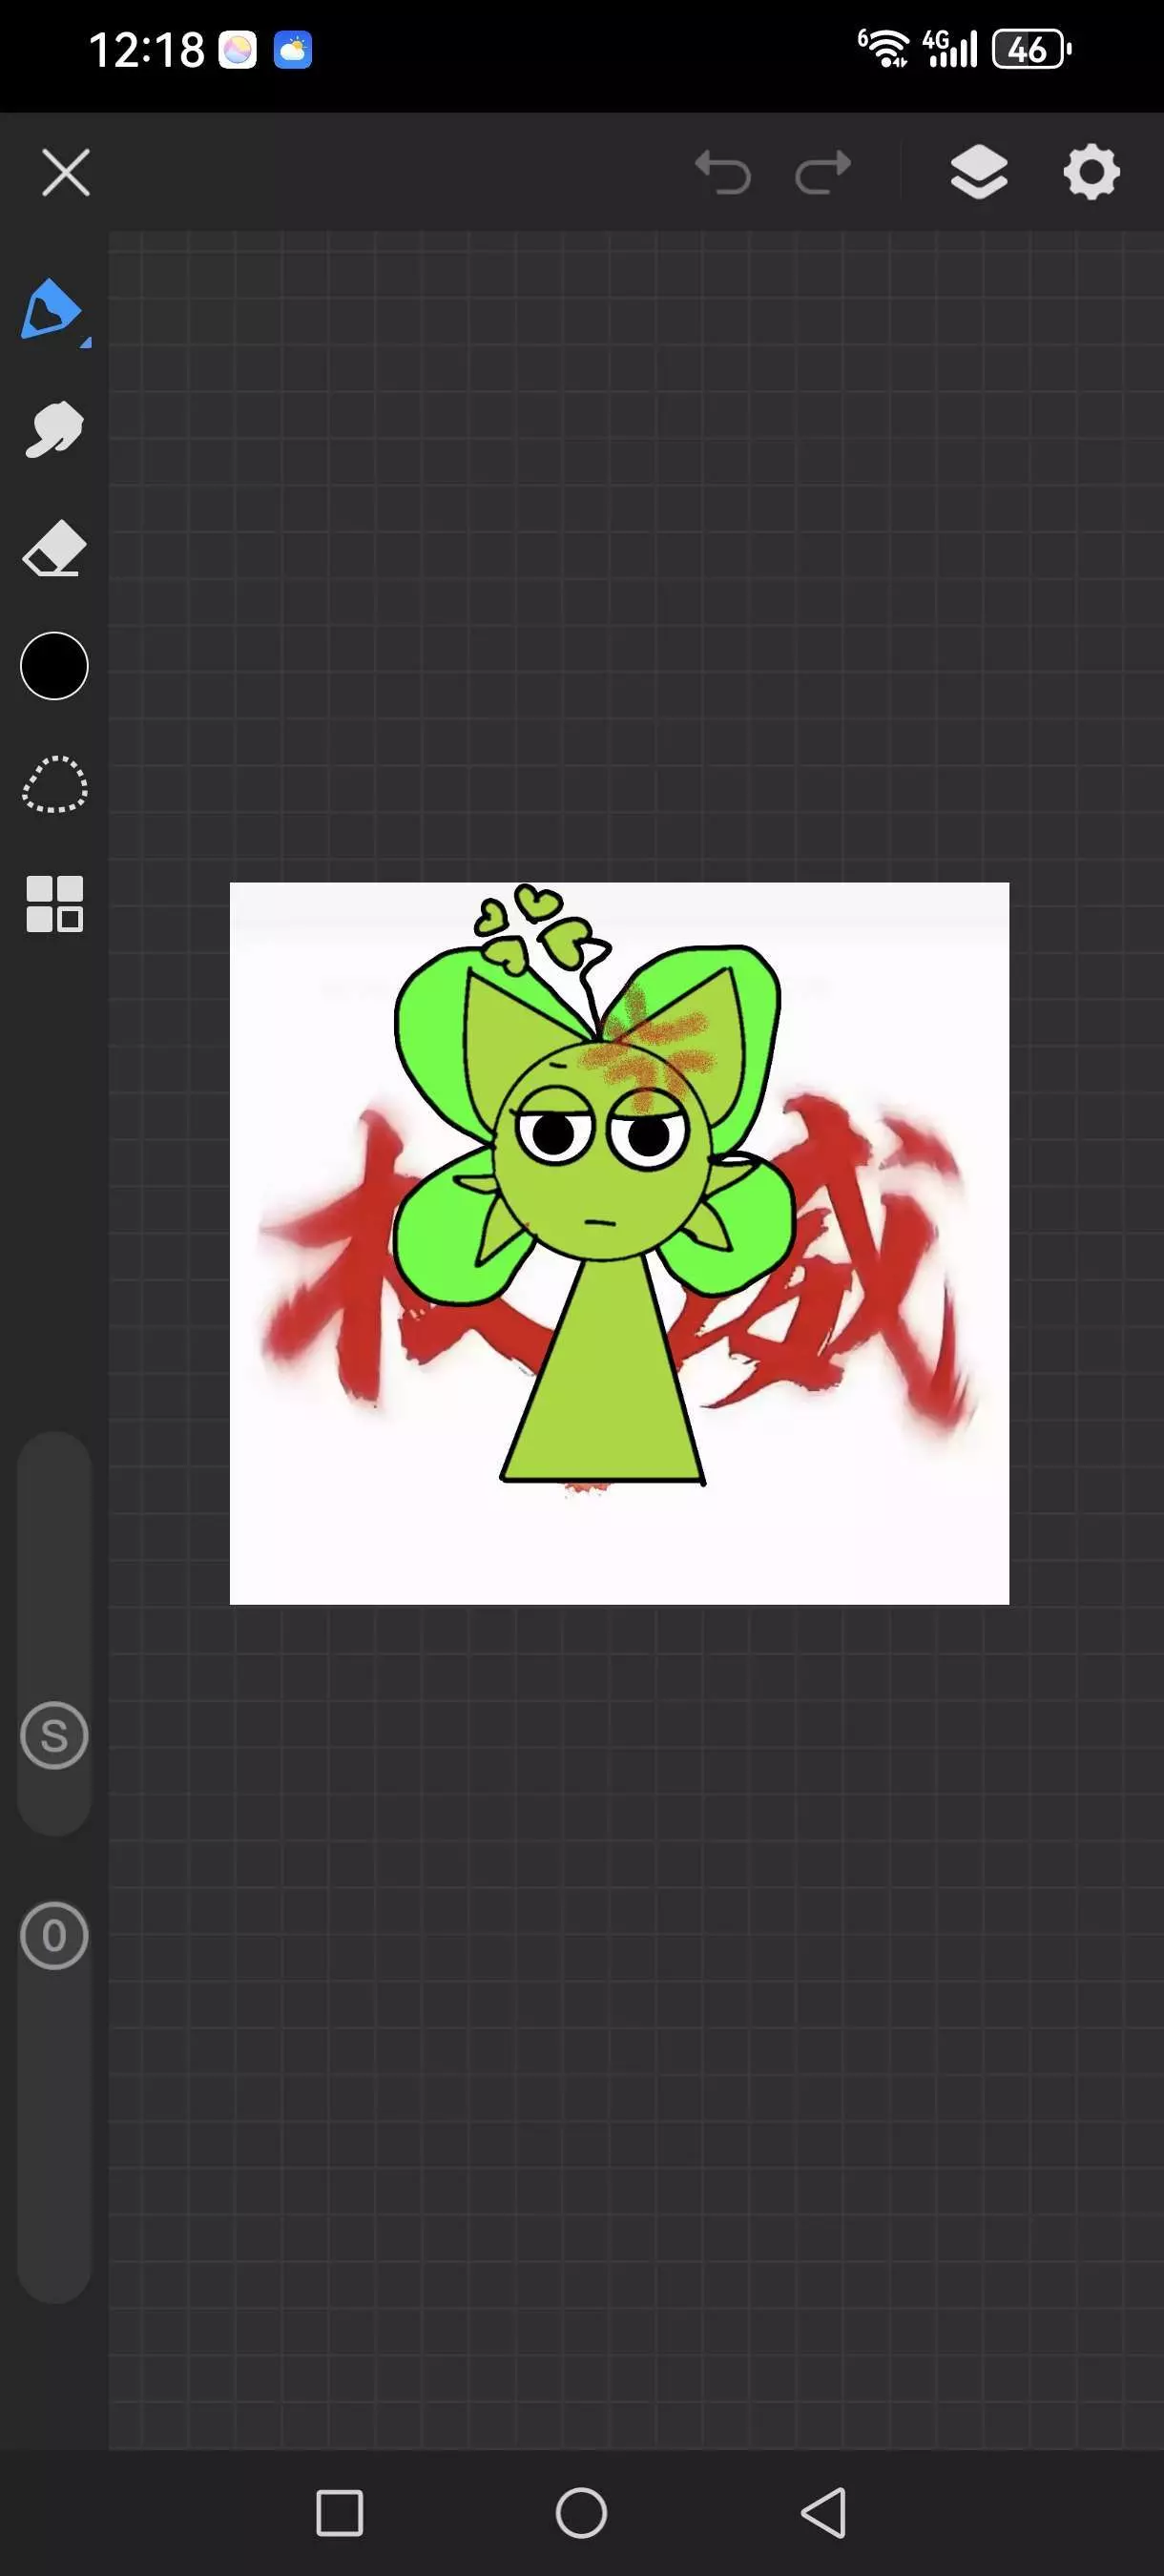The image size is (1164, 2576).
Task: Open the gear settings menu
Action: click(1091, 172)
